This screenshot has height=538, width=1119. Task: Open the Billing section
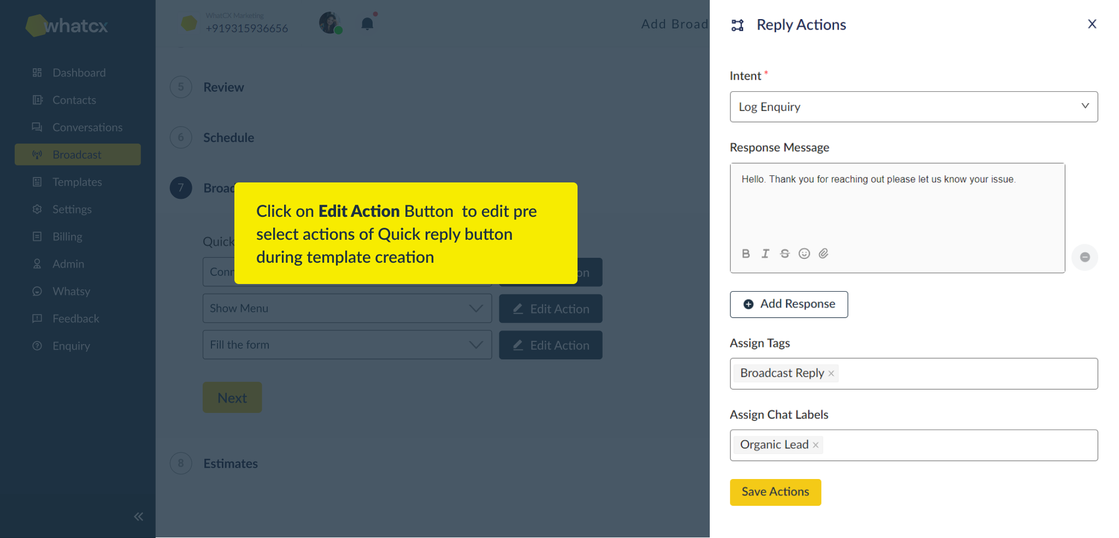37,237
